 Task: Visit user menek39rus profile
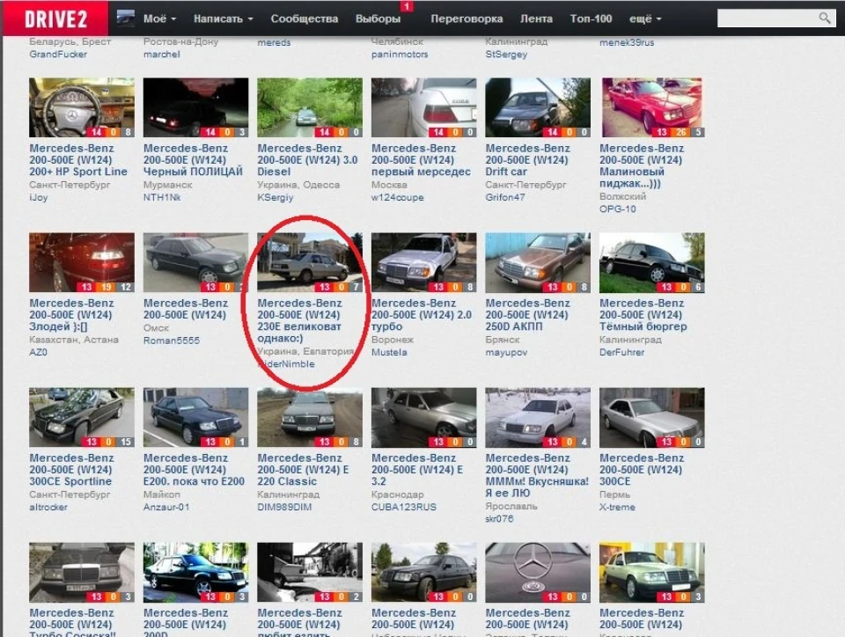(x=627, y=42)
